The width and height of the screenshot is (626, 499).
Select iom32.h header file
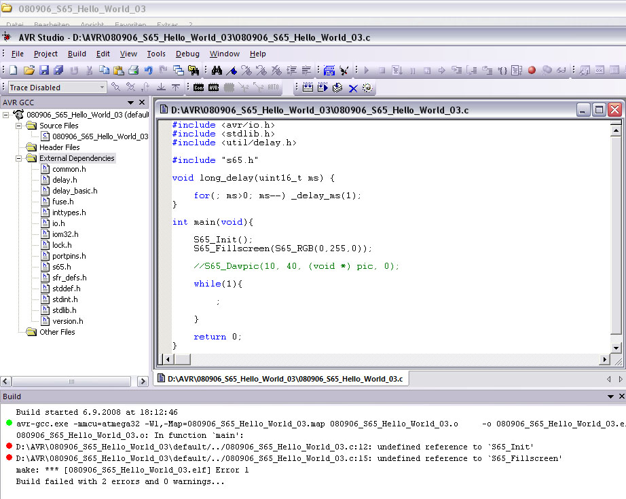65,234
